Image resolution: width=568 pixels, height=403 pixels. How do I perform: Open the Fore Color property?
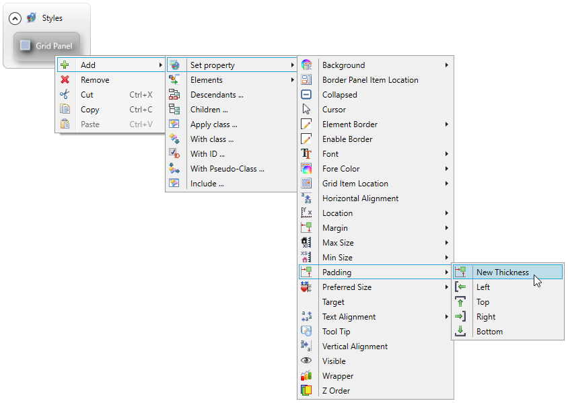click(x=341, y=169)
